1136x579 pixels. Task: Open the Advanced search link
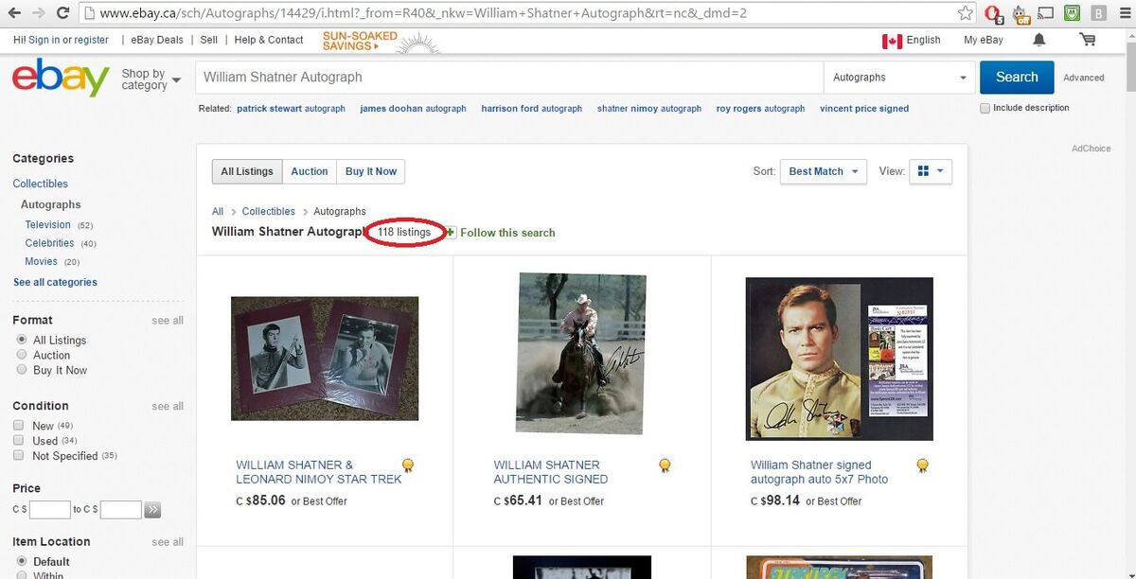click(x=1084, y=78)
